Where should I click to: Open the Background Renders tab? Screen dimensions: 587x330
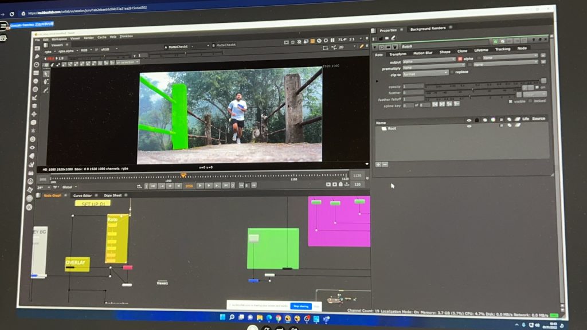point(428,29)
